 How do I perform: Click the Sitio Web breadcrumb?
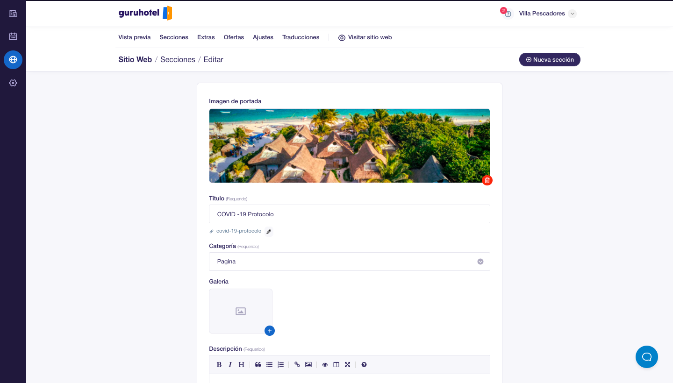tap(135, 60)
